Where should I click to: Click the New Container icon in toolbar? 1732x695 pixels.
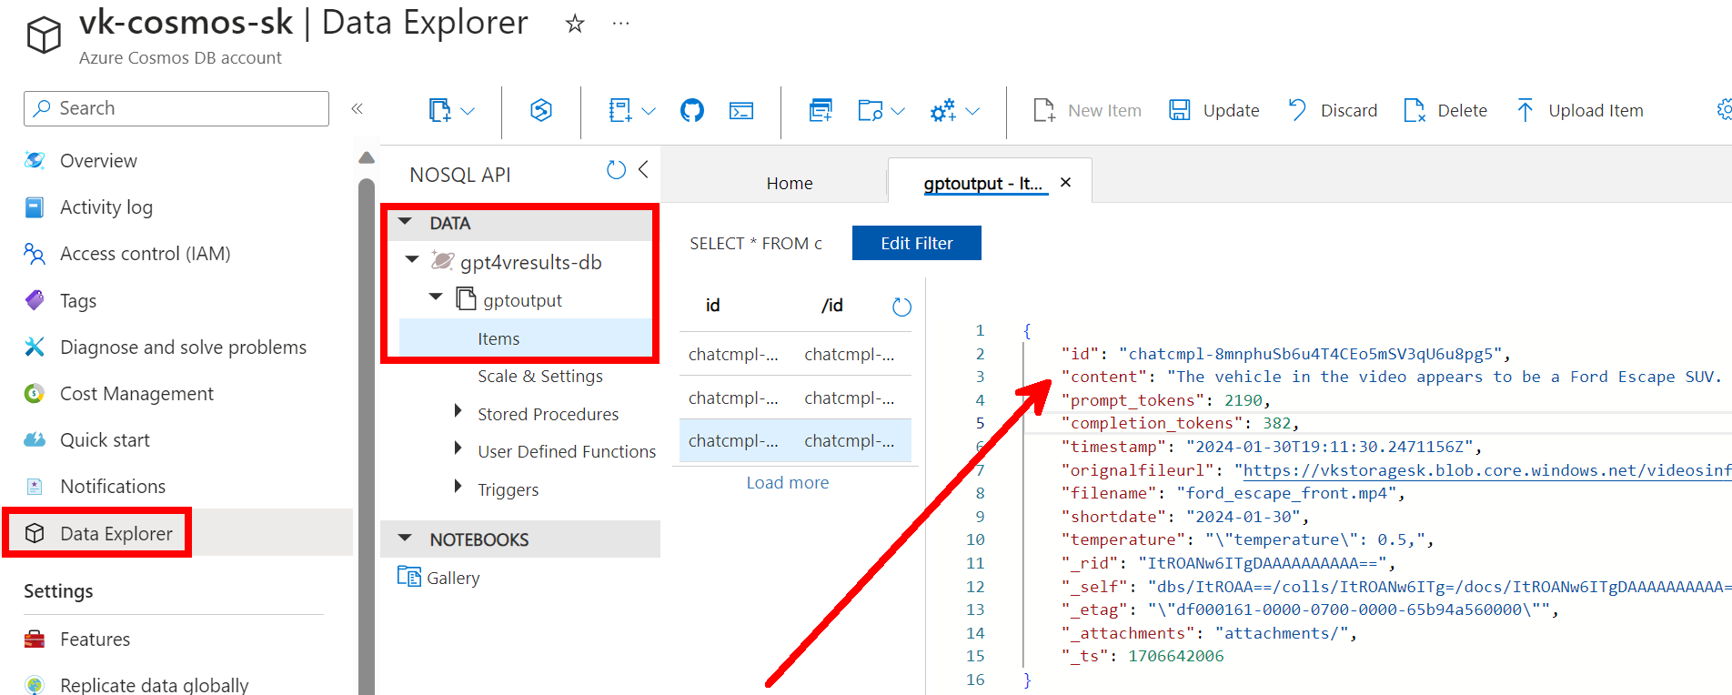tap(439, 111)
